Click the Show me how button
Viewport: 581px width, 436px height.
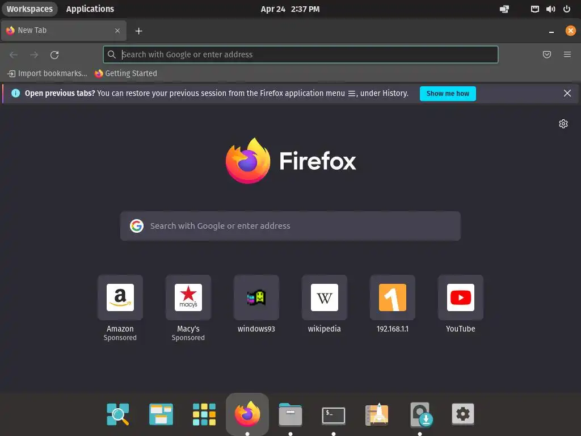[448, 94]
